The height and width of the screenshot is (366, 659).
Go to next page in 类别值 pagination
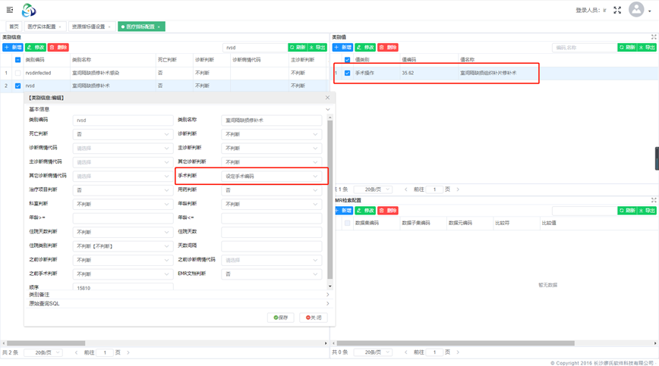(x=458, y=189)
